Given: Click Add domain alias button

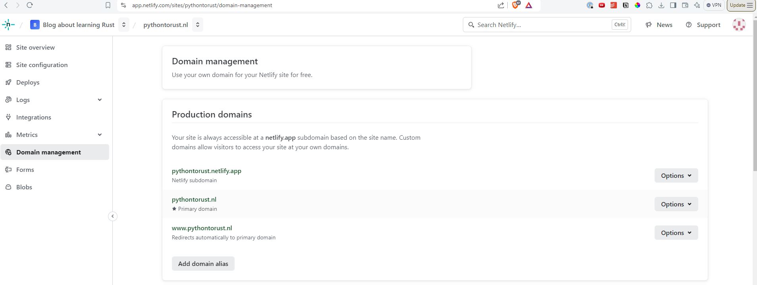Looking at the screenshot, I should tap(203, 264).
